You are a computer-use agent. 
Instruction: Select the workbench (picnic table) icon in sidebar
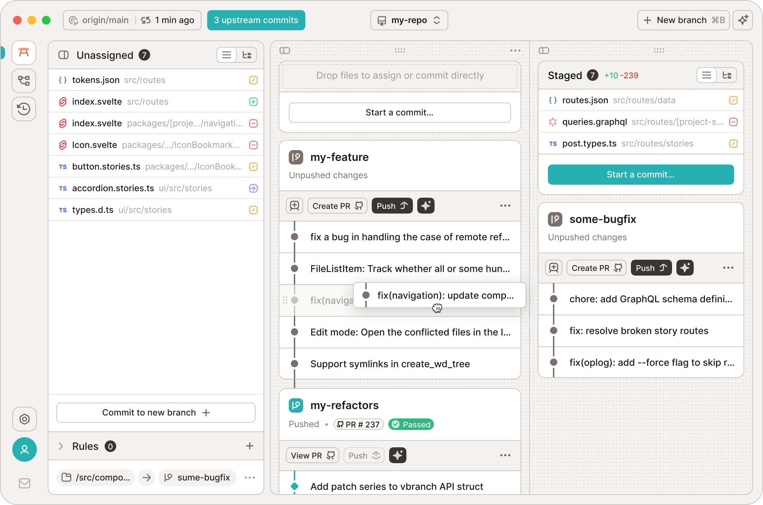24,53
